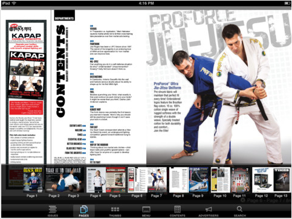The height and width of the screenshot is (219, 292).
Task: Jump to Page 1 Black Belt cover thumbnail
Action: point(33,180)
